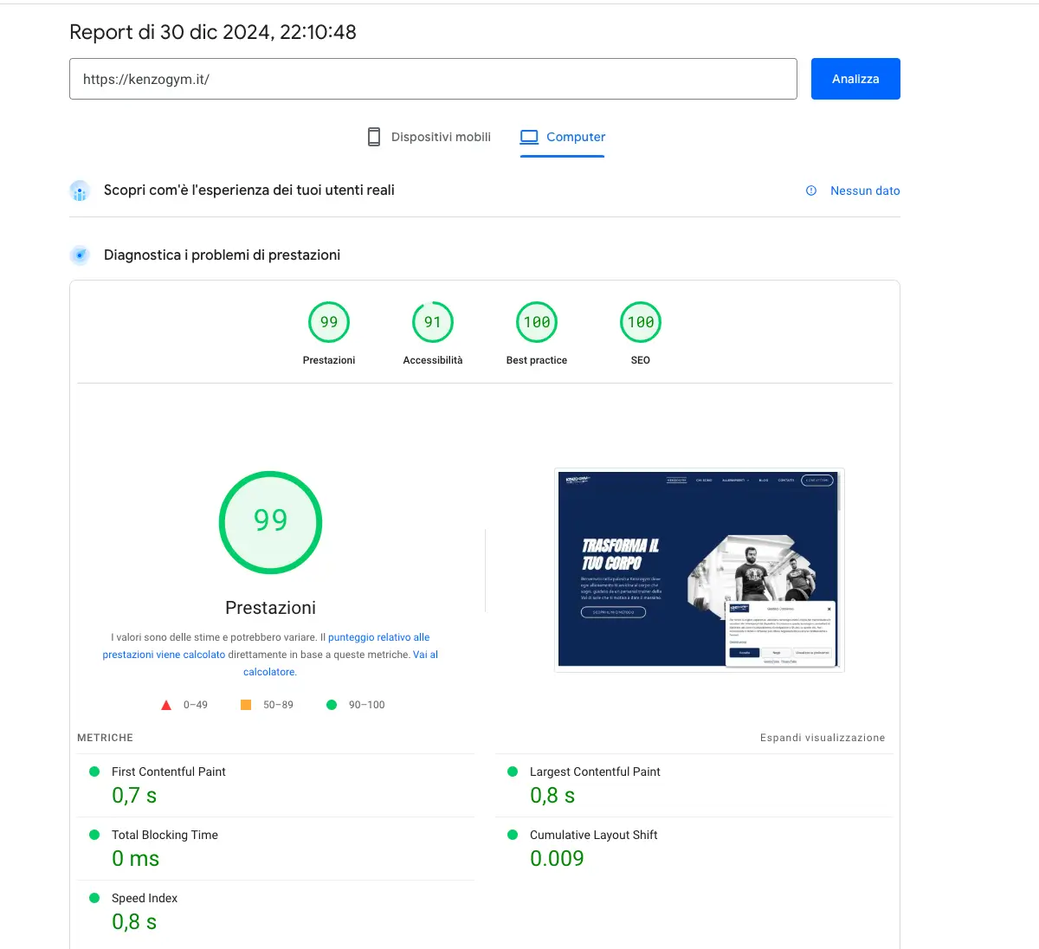Click the URL field containing kenzogym.it
The height and width of the screenshot is (949, 1039).
click(433, 78)
